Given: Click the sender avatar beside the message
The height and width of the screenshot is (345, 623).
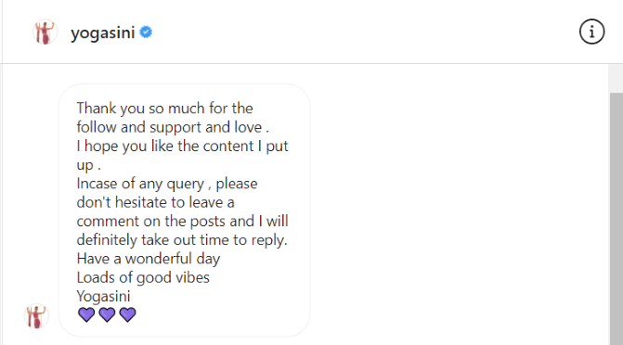Looking at the screenshot, I should pos(36,316).
